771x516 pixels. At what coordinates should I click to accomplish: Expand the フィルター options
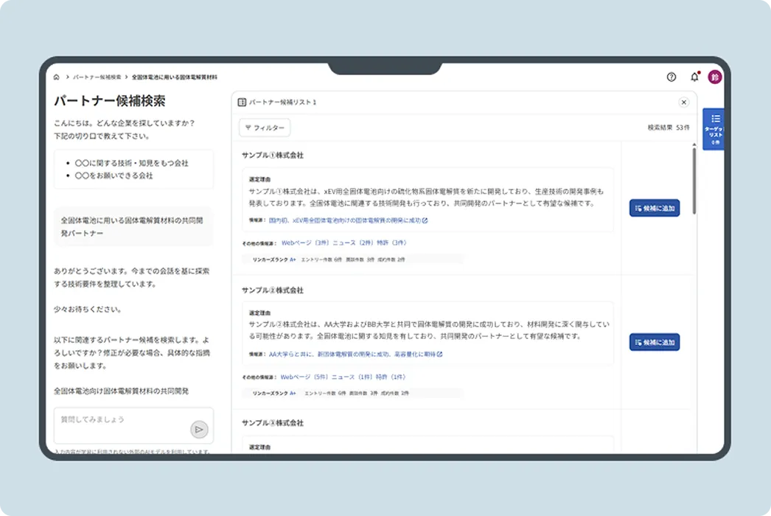click(x=265, y=127)
